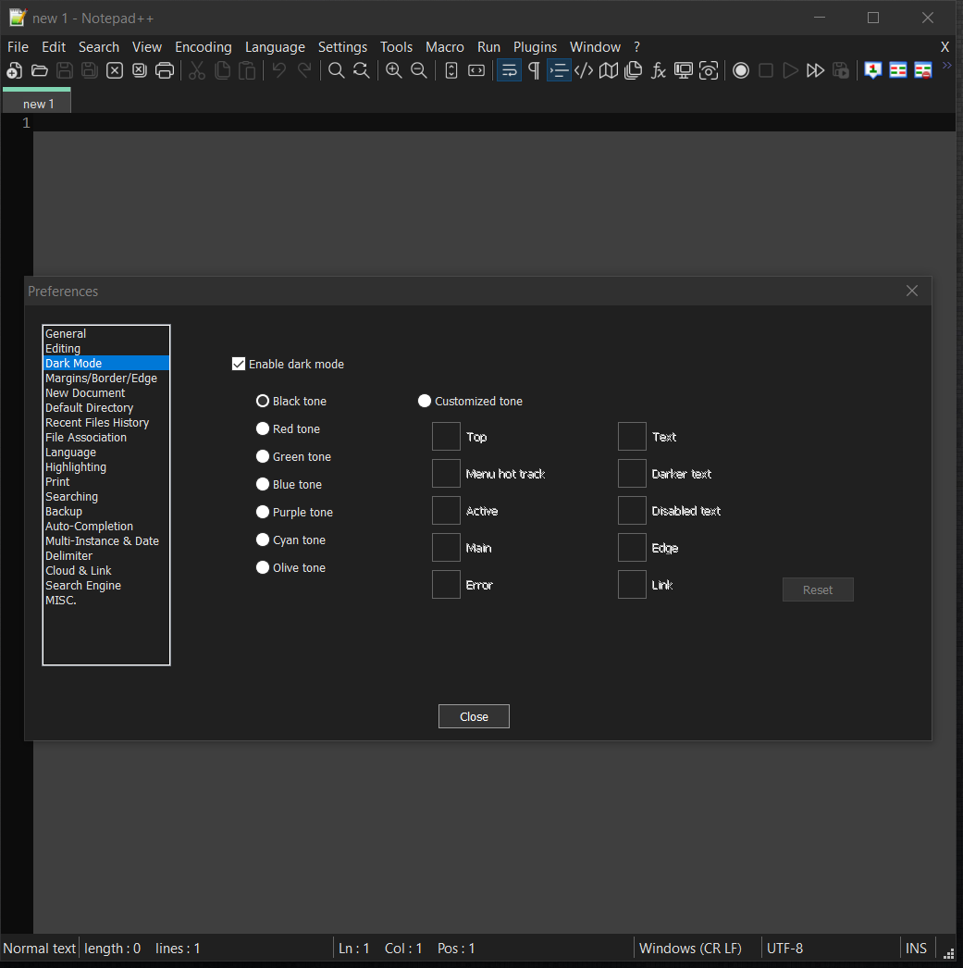Open Find using the magnifier icon
Screen dimensions: 963x968
point(337,71)
